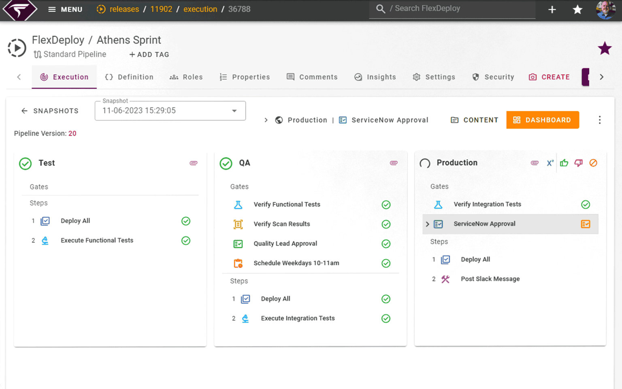The image size is (622, 389).
Task: Expand the Production ServiceNow Approval chevron
Action: (x=266, y=120)
